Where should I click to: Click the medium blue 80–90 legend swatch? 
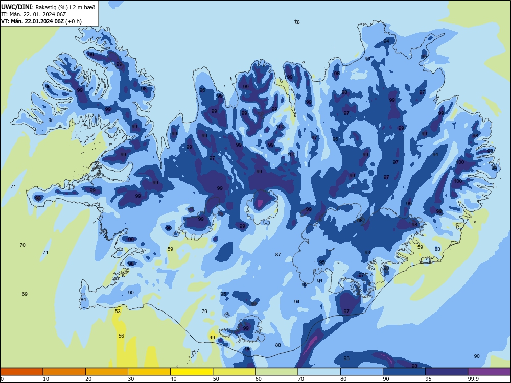(362, 372)
